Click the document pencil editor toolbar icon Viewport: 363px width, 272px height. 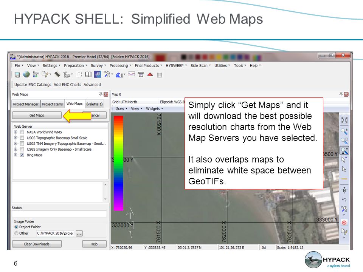[x=45, y=74]
